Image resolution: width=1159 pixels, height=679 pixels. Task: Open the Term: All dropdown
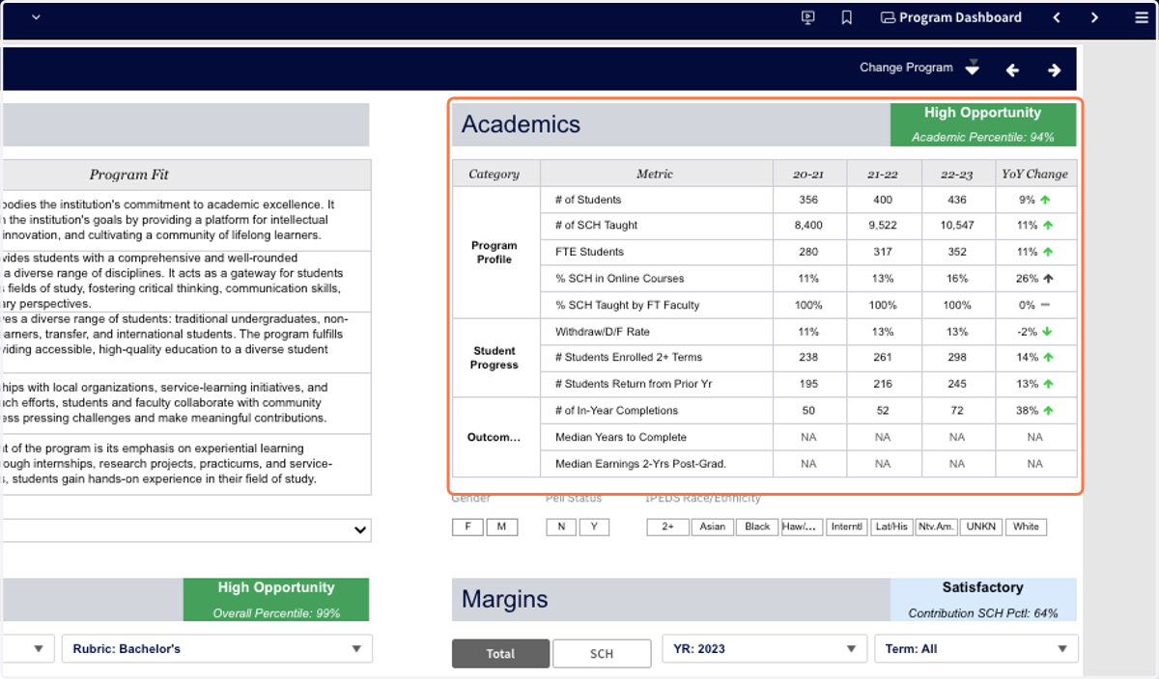(976, 649)
